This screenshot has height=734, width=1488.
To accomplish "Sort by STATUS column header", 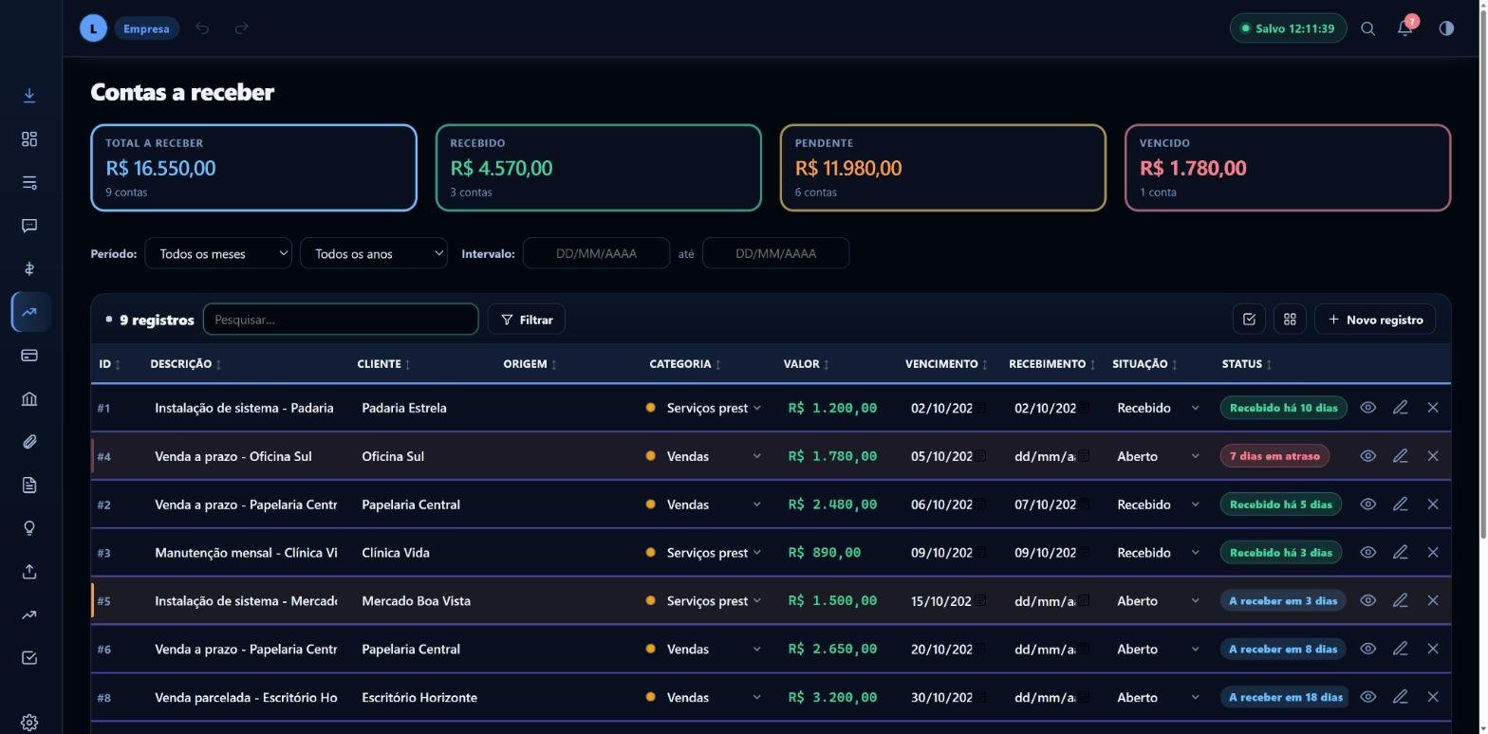I will [1247, 364].
